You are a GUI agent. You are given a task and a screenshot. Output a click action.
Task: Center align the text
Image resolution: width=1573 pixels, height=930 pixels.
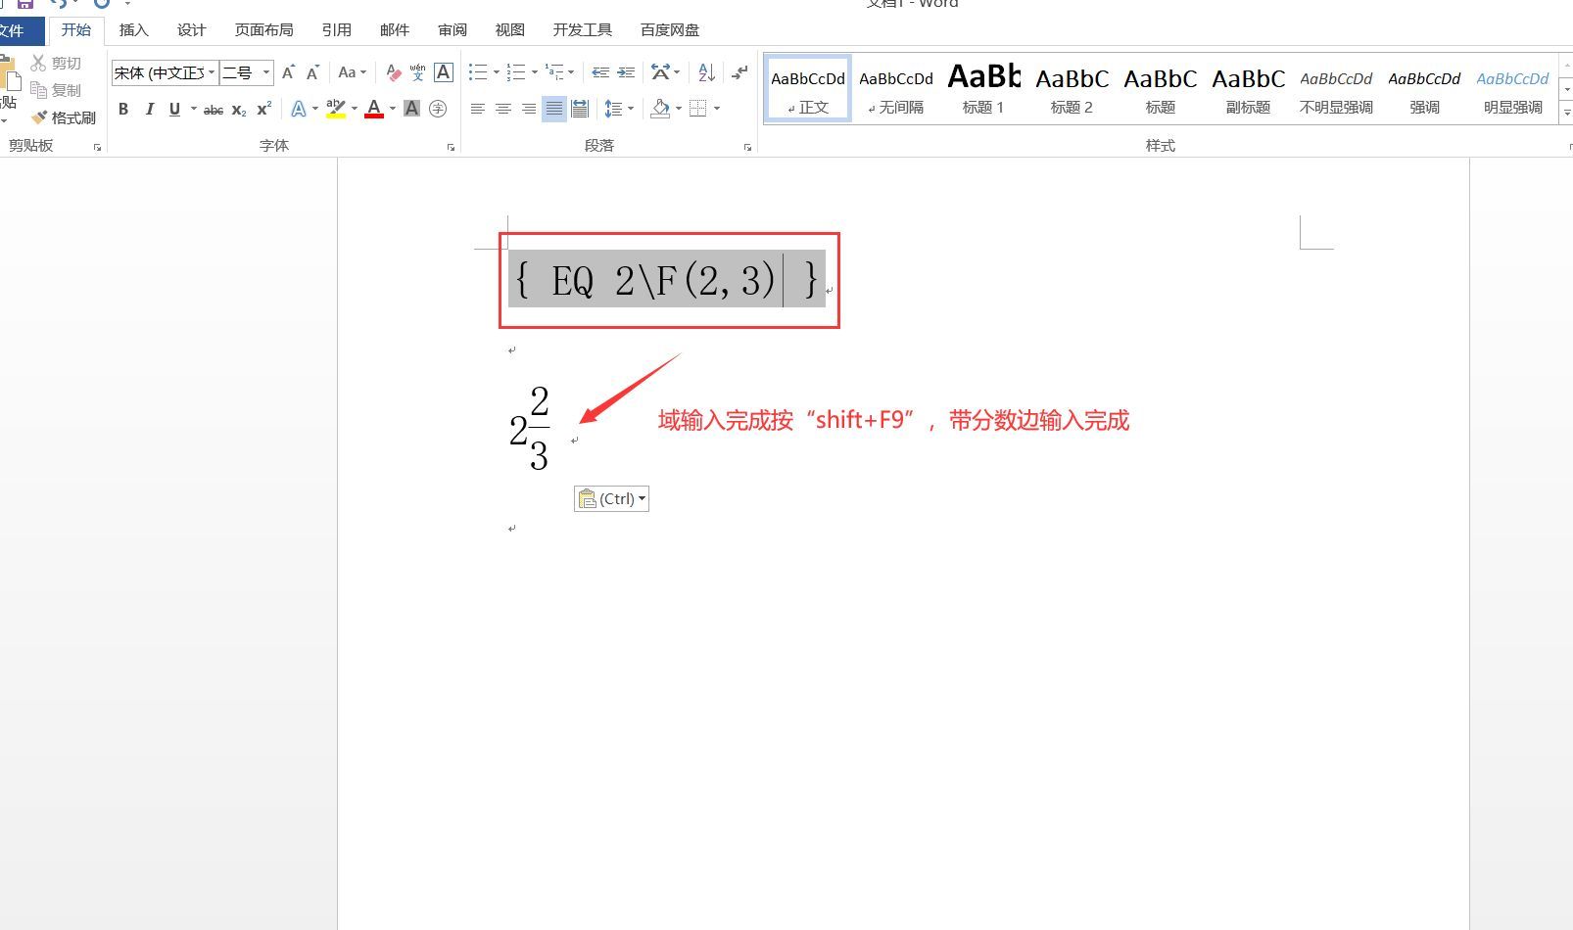(503, 109)
